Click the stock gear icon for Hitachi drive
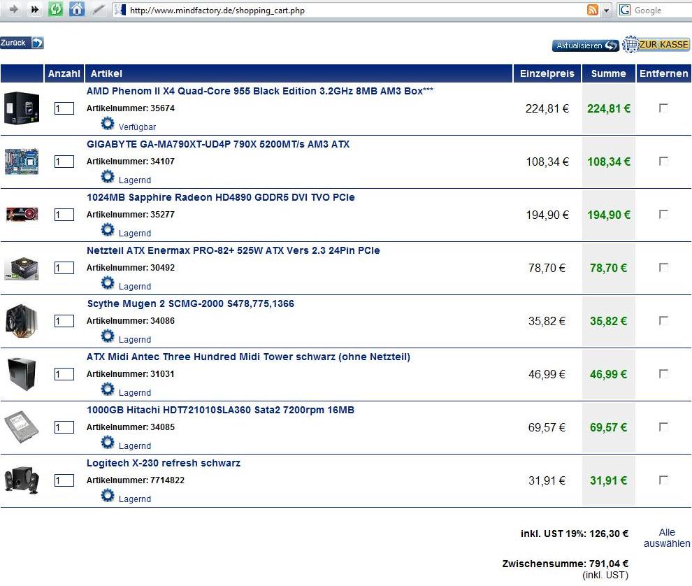Screen dimensions: 692x586 (107, 442)
